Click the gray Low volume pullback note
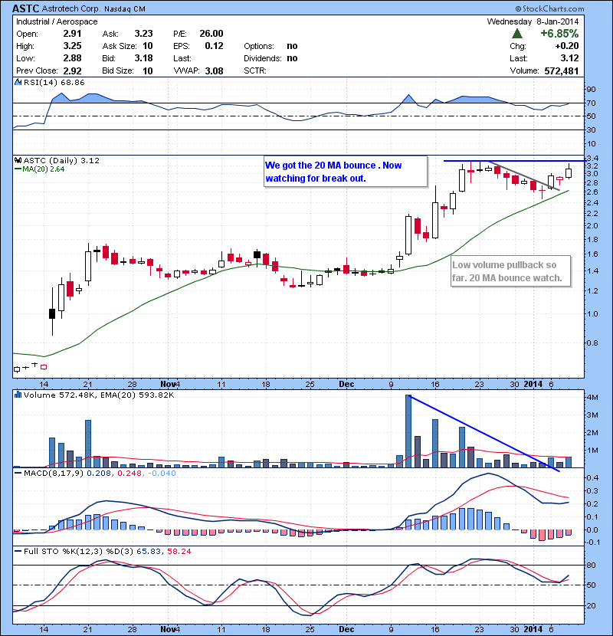 point(511,271)
